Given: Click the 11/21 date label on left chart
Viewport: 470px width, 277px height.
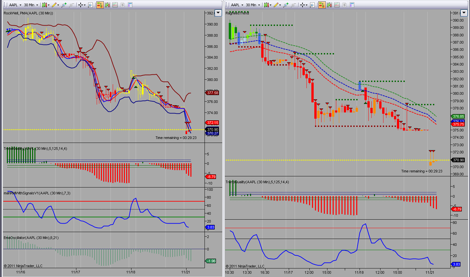Looking at the screenshot, I should pyautogui.click(x=186, y=272).
